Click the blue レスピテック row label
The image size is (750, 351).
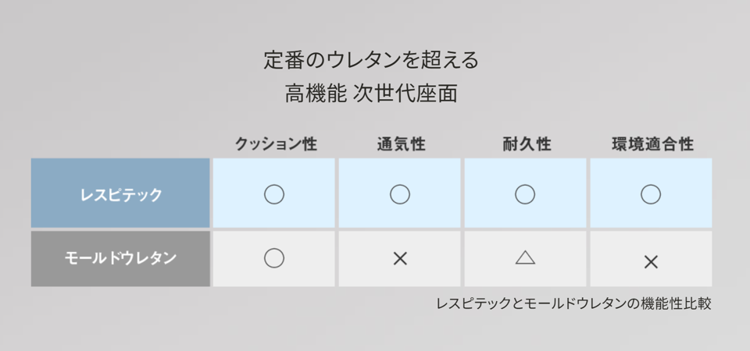[121, 194]
